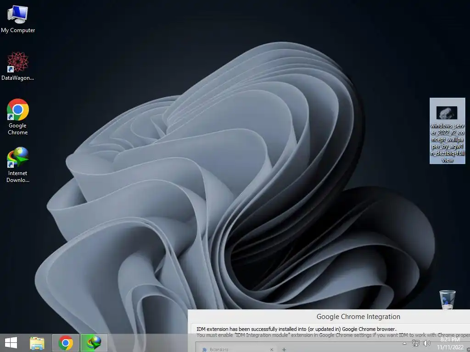
Task: Click the 'Google Chrome Integration' popup title
Action: point(358,317)
